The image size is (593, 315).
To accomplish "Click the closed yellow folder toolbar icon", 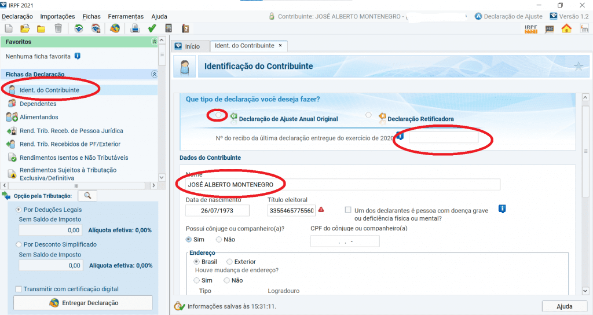I will (x=41, y=29).
